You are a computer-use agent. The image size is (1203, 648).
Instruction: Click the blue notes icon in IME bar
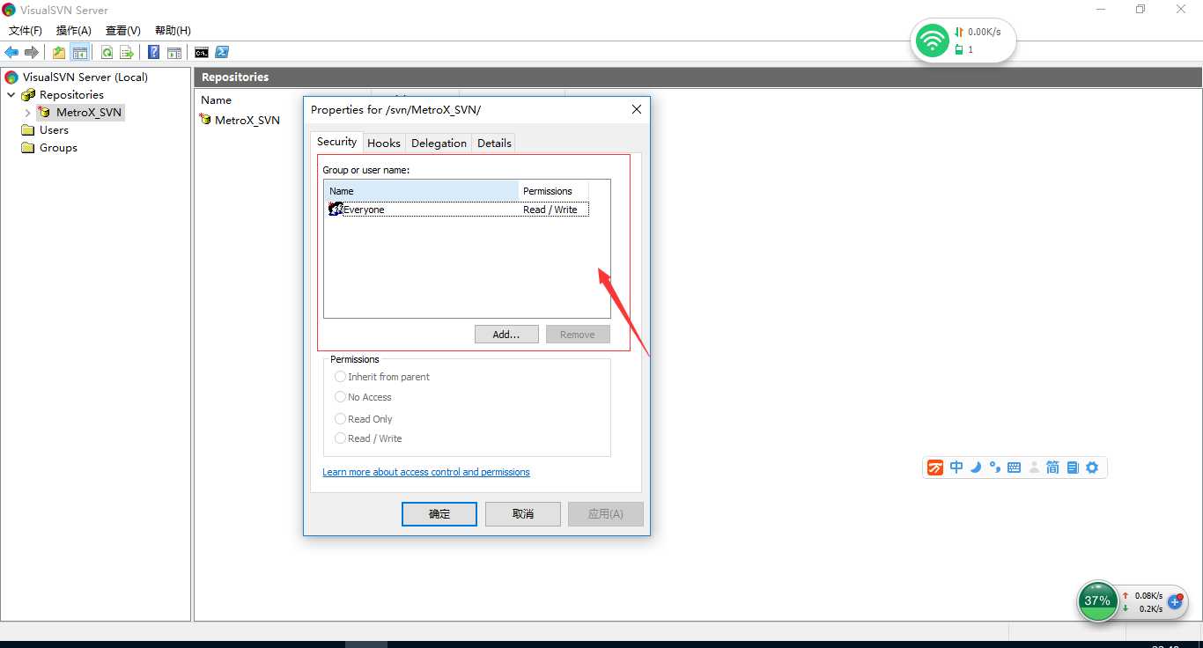click(x=1073, y=468)
